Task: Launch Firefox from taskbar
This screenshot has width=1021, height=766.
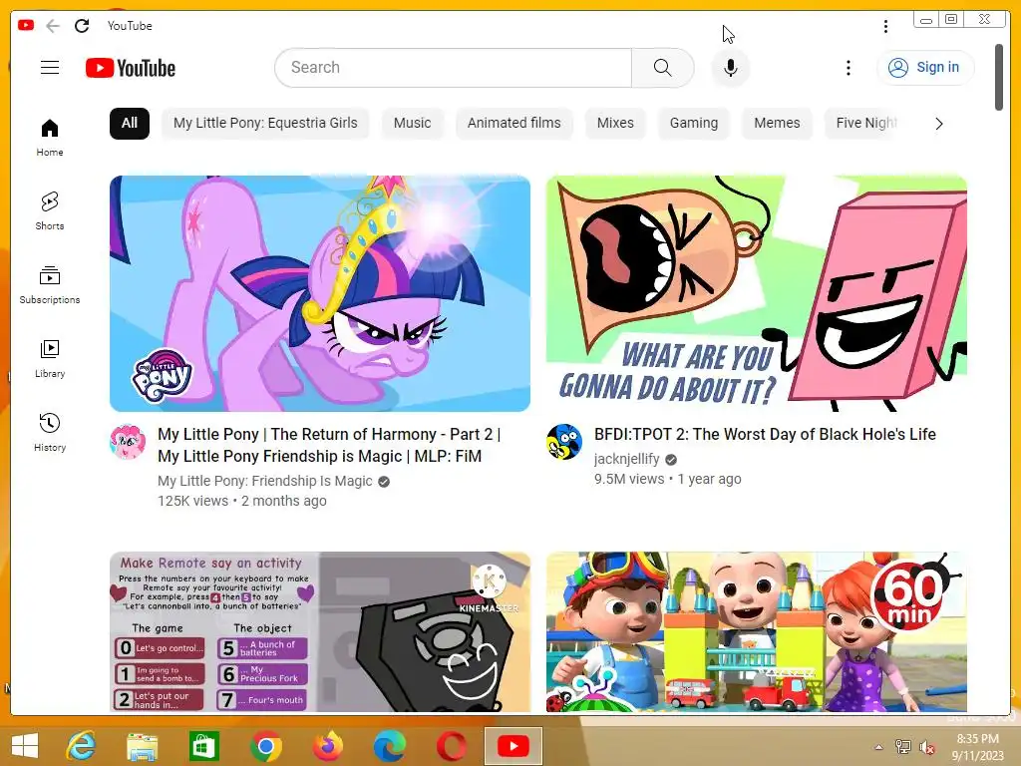Action: click(327, 746)
